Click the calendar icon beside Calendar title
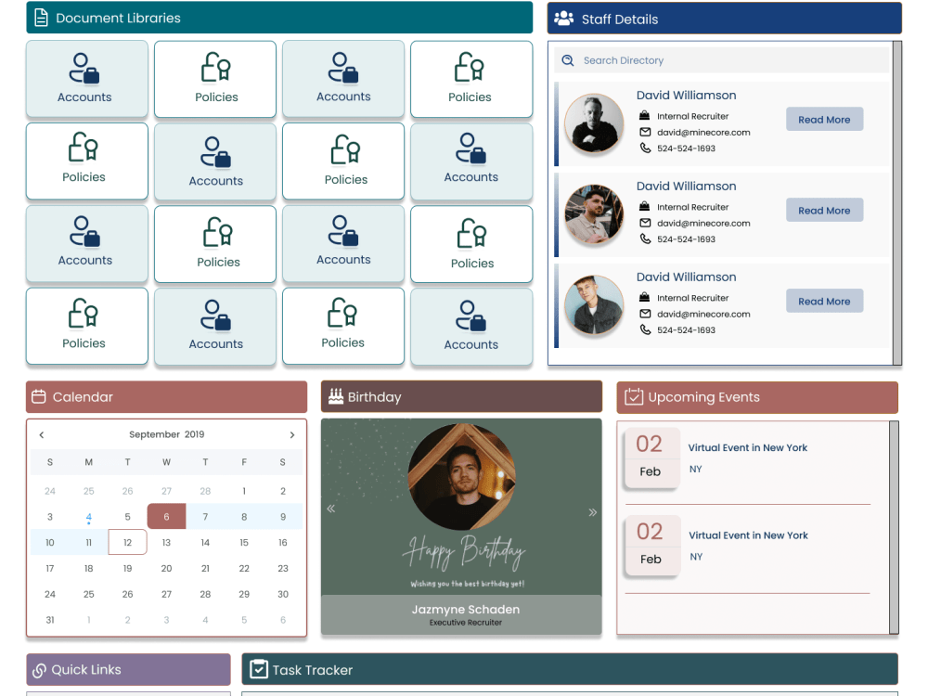 pyautogui.click(x=38, y=396)
